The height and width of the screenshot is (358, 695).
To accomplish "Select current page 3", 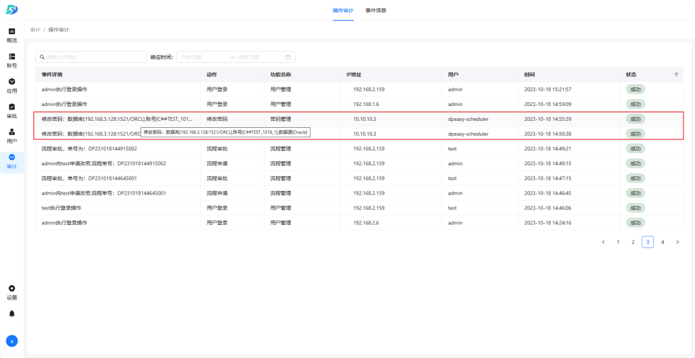I will pos(647,242).
